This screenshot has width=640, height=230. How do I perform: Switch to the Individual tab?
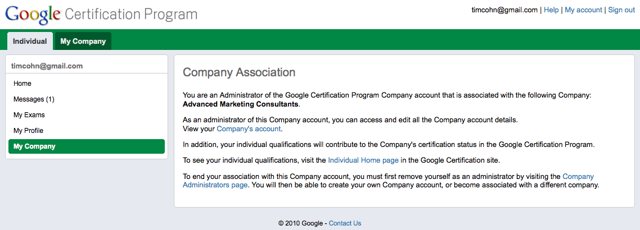[30, 41]
